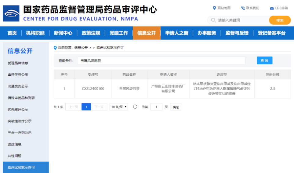Select 申请人之窗 from the main menu
Screen dimensions: 294x173
pos(177,33)
